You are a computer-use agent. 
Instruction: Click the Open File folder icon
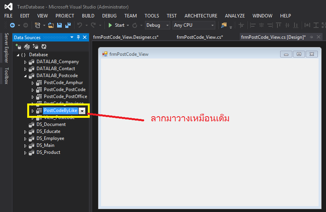[x=51, y=25]
